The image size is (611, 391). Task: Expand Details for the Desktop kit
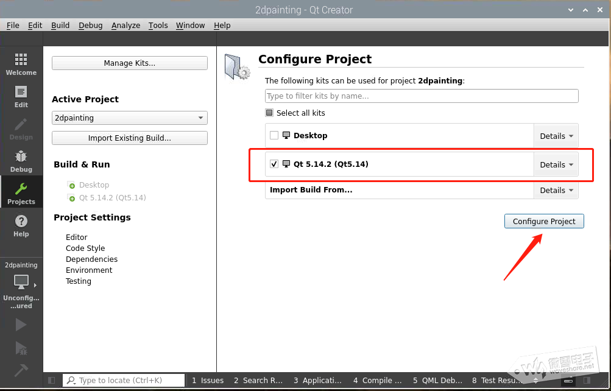[556, 136]
